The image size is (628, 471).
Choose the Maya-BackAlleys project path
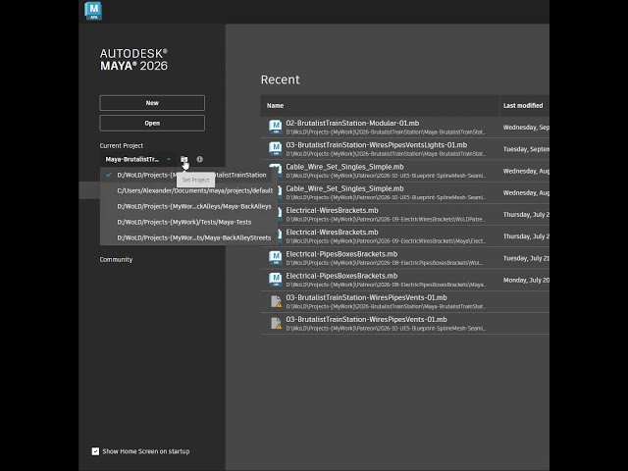pyautogui.click(x=188, y=206)
